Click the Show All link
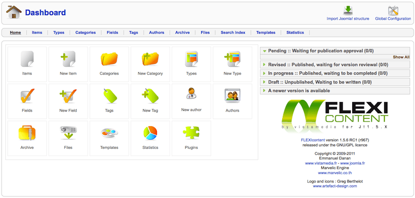This screenshot has height=198, width=415. (x=401, y=57)
